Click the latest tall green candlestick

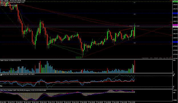coord(134,31)
